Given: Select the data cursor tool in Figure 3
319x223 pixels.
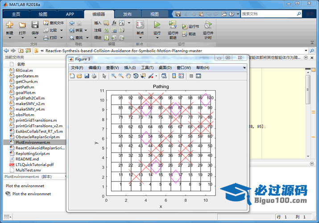Looking at the screenshot, I should click(143, 76).
